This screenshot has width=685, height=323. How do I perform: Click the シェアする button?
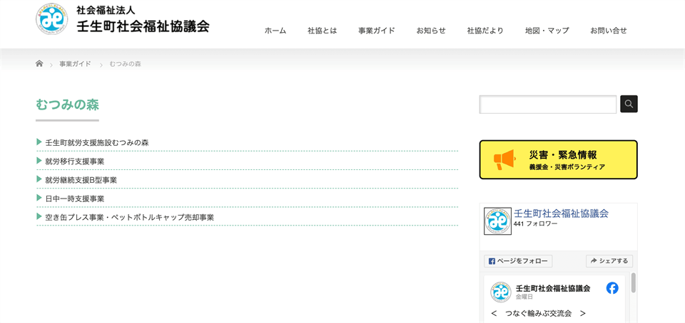pyautogui.click(x=609, y=261)
